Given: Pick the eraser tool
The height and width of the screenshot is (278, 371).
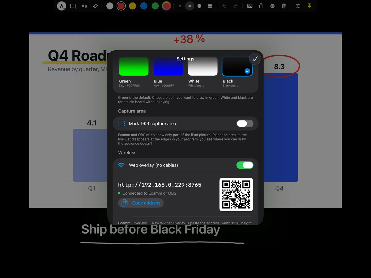Looking at the screenshot, I should tap(96, 6).
